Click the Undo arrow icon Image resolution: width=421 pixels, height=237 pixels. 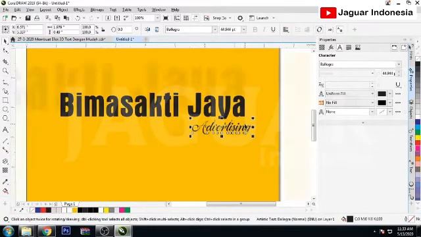click(x=78, y=18)
